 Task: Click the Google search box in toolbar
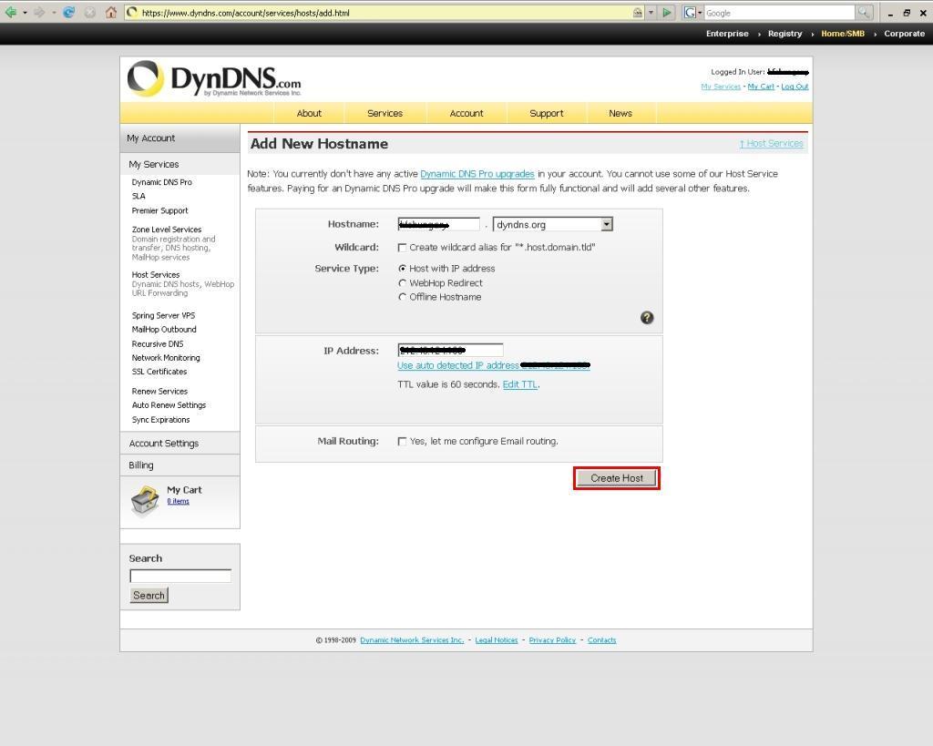(780, 13)
